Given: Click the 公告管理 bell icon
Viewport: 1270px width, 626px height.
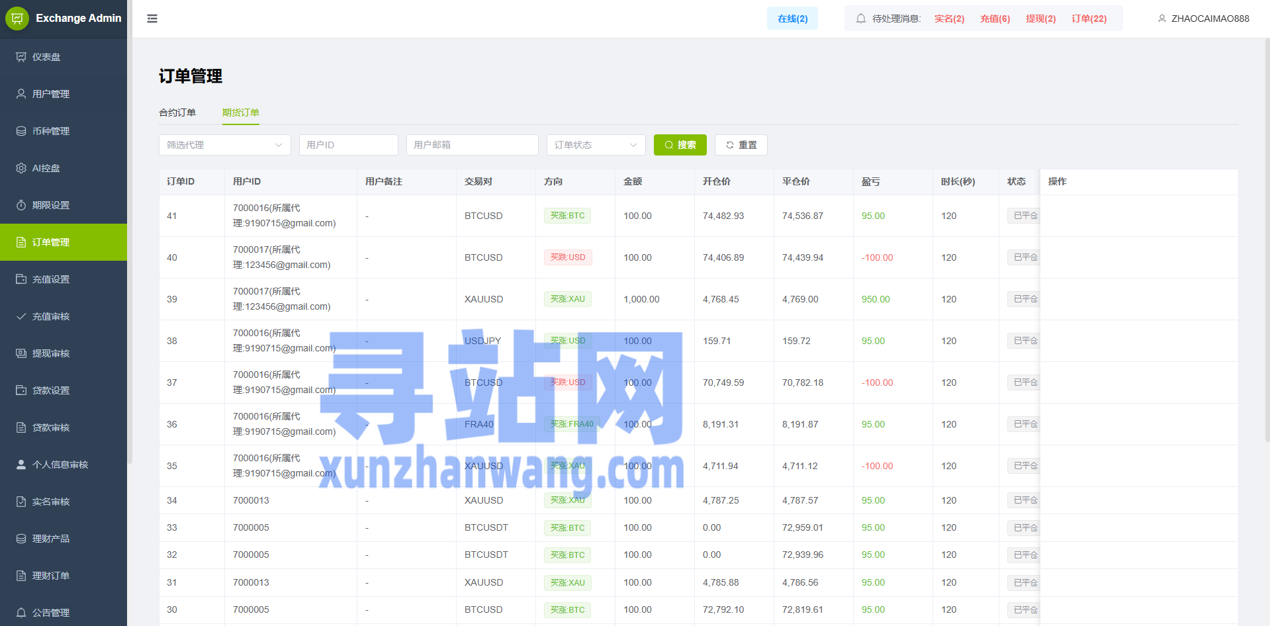Looking at the screenshot, I should 21,613.
